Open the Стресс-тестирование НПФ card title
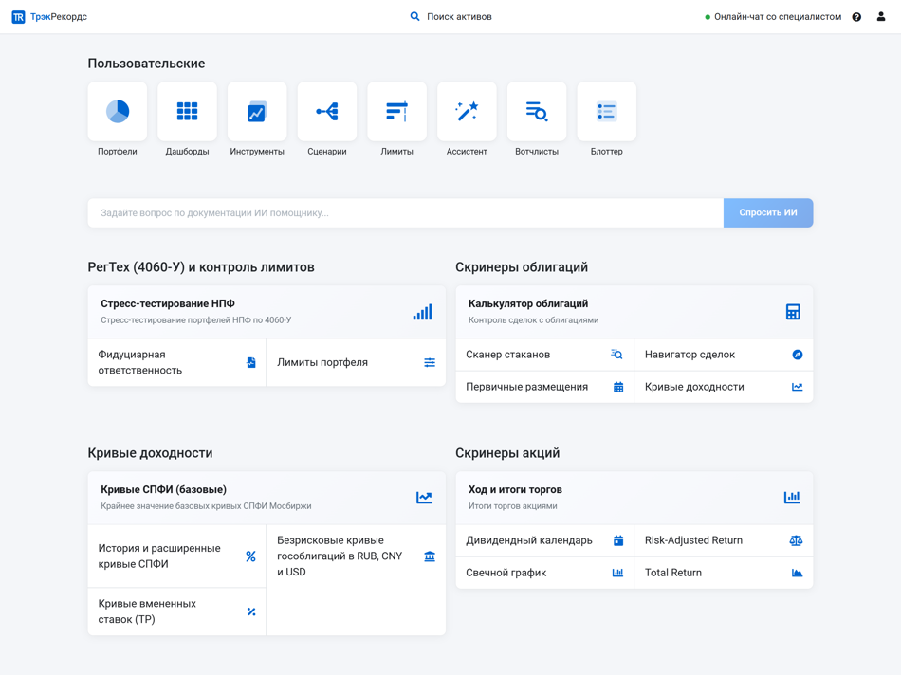The width and height of the screenshot is (901, 675). coord(168,303)
